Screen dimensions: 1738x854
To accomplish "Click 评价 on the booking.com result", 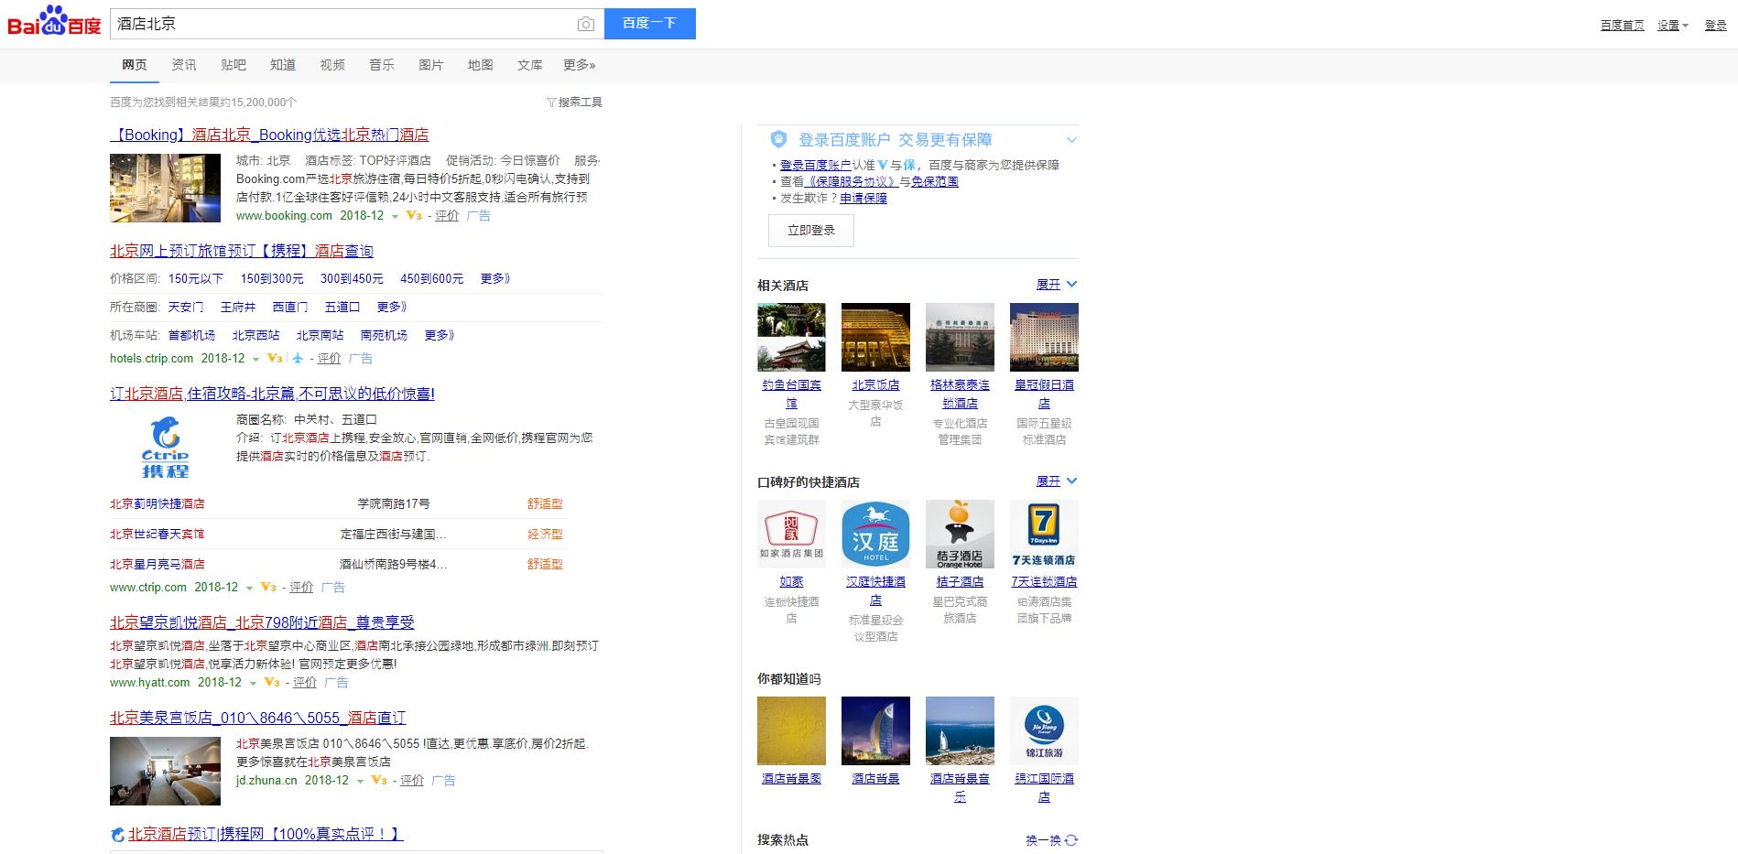I will pos(447,216).
